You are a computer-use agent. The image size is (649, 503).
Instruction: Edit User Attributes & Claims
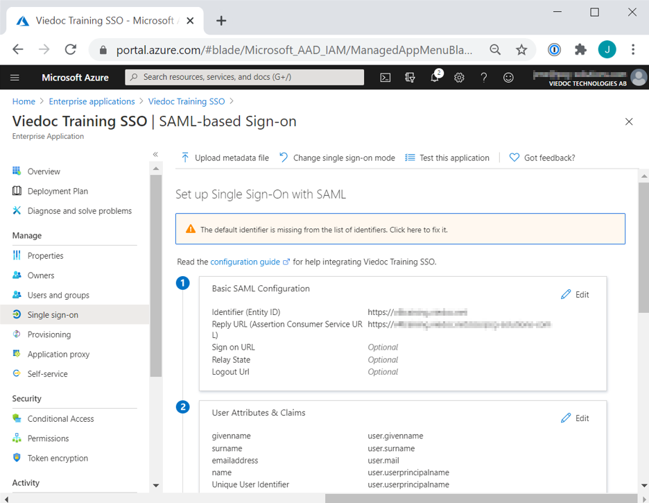[x=575, y=418]
